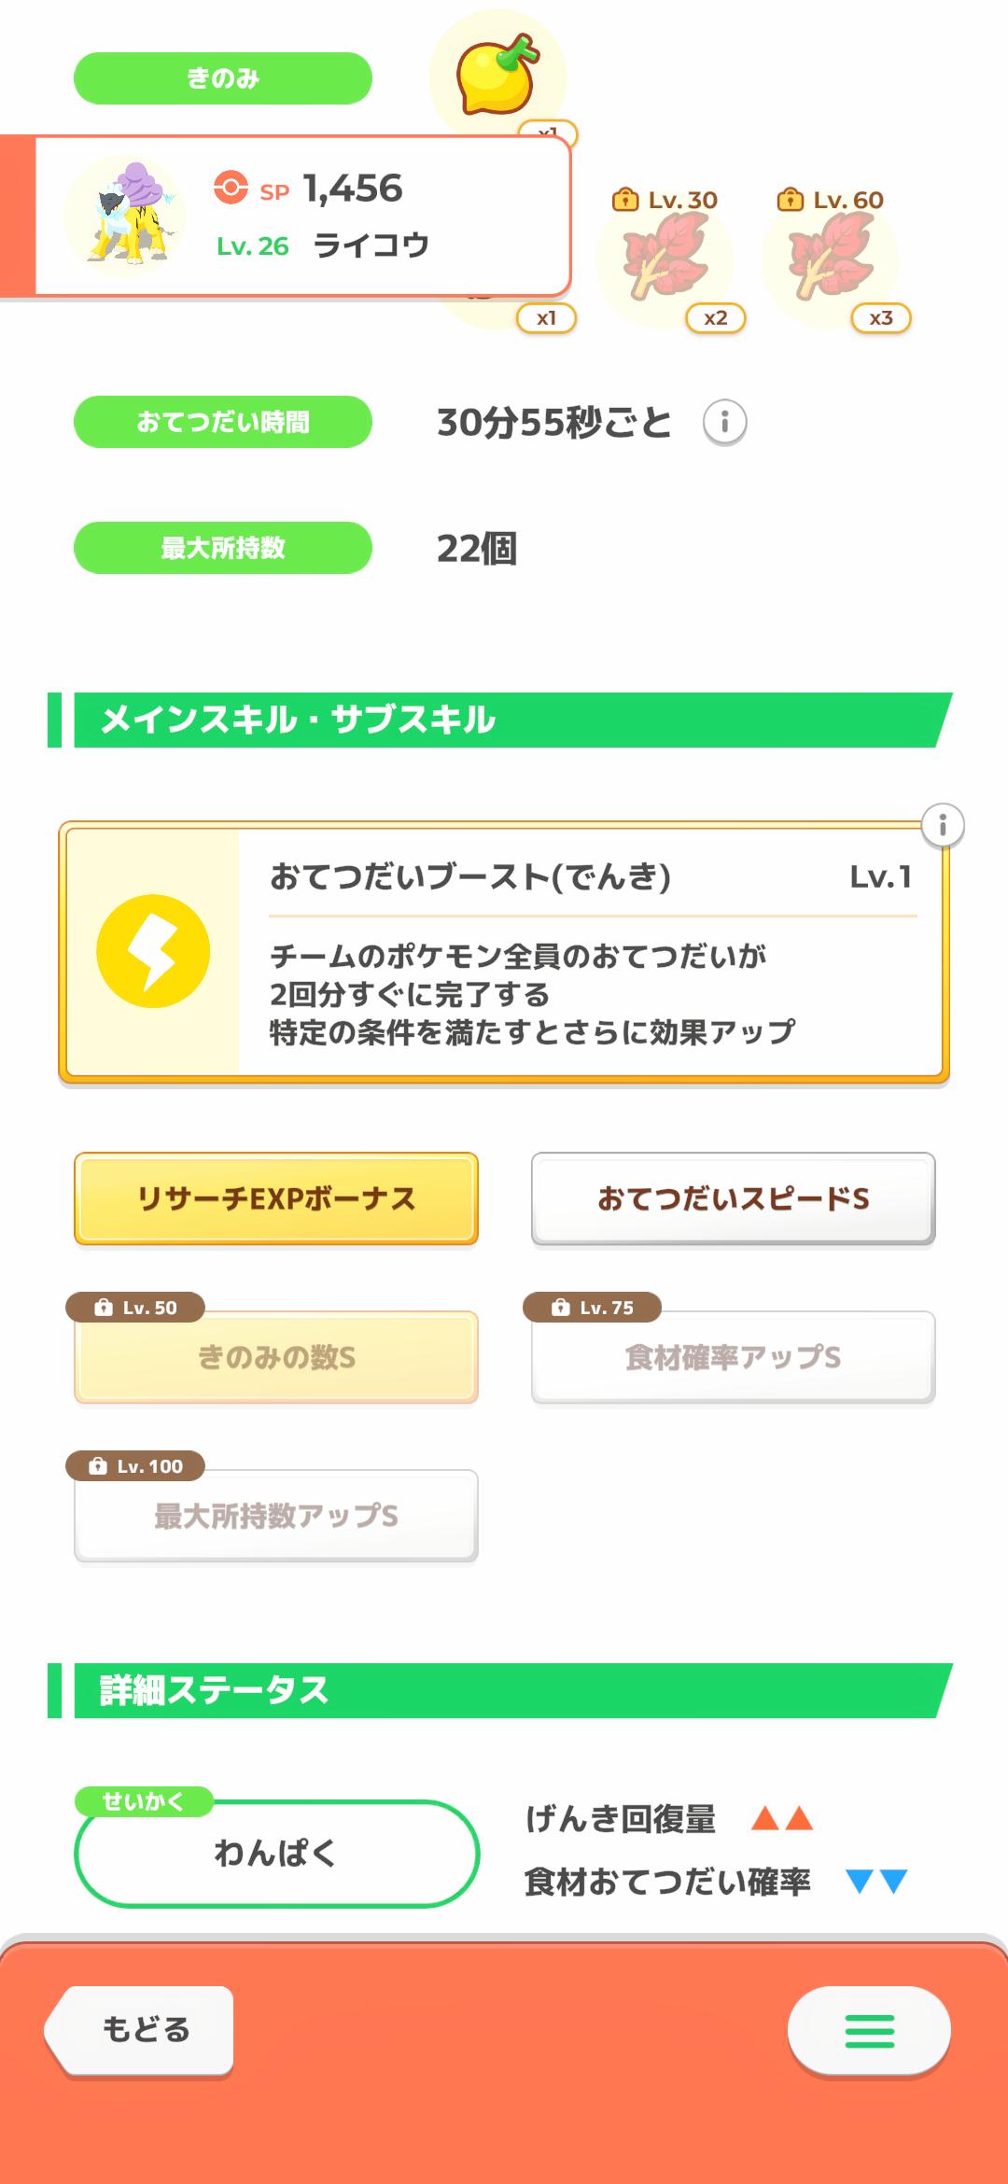Tap the おてつだいブースト(でんき) skill title
Image resolution: width=1008 pixels, height=2184 pixels.
coord(470,877)
